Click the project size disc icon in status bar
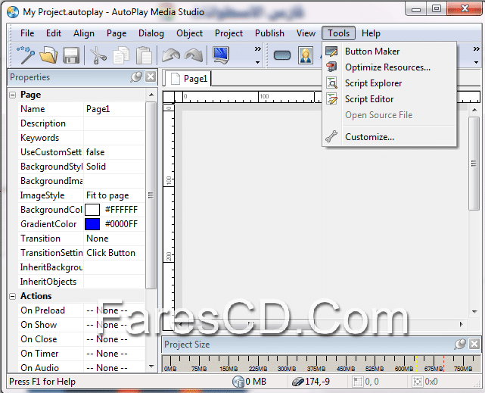Viewport: 485px width, 393px height. [238, 382]
